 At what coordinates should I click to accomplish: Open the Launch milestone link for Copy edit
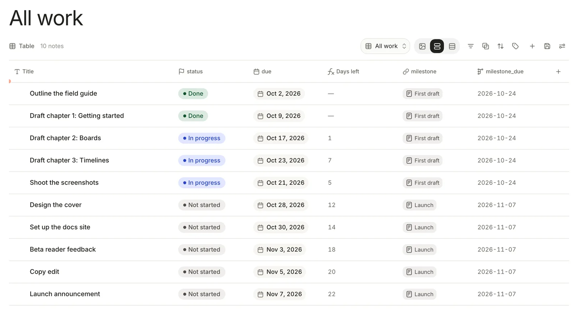pos(419,272)
